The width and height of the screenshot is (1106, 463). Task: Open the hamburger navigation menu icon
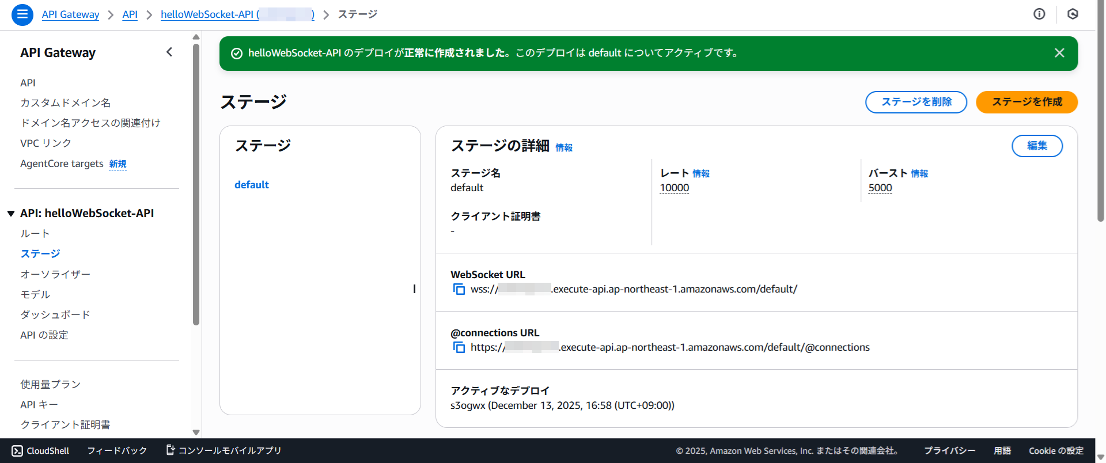click(22, 14)
